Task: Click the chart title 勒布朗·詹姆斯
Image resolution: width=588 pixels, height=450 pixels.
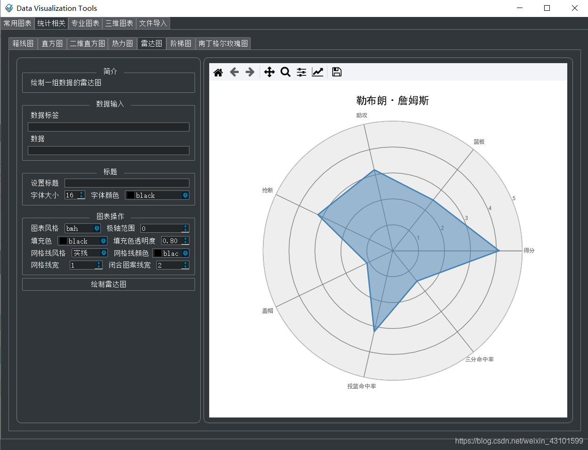Action: tap(392, 100)
